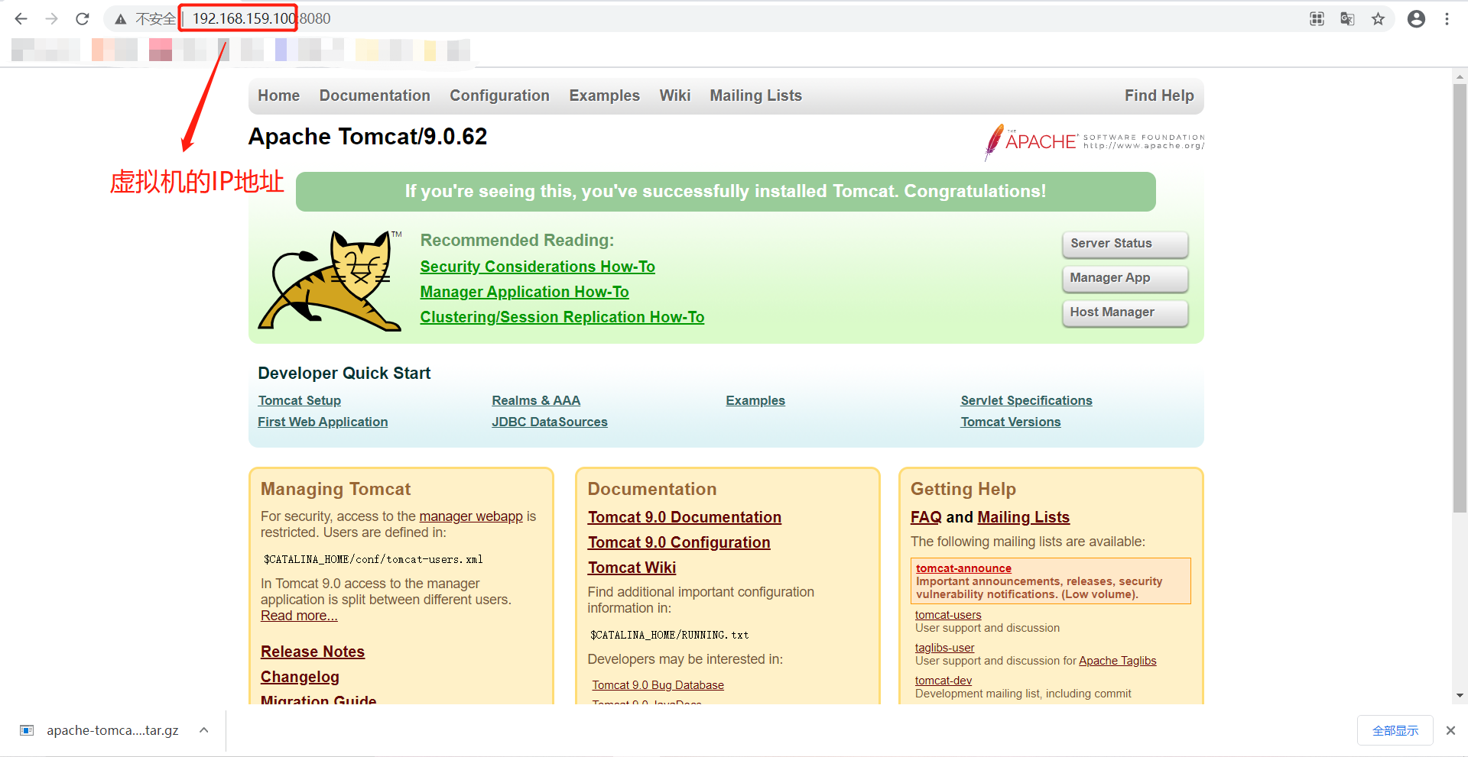Click the browser back arrow
Screen dimensions: 1468x757
point(21,18)
